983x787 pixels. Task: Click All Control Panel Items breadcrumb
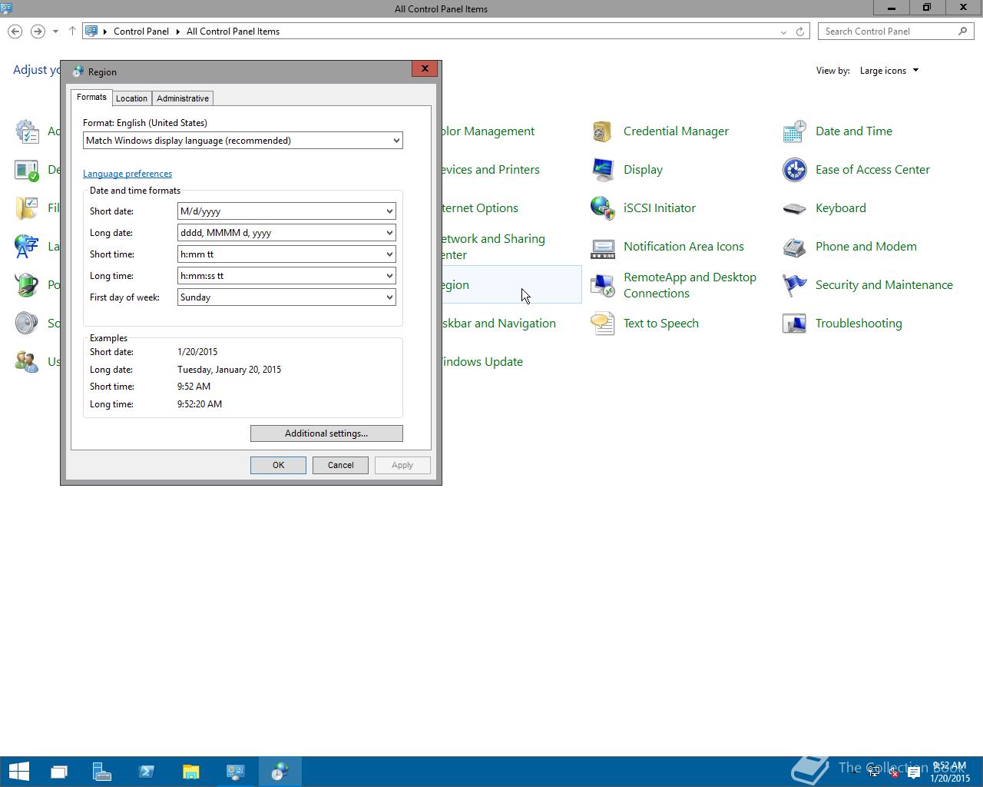[x=233, y=32]
